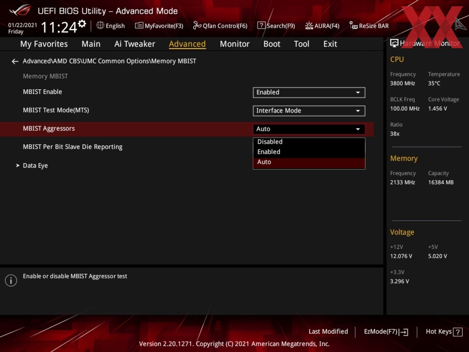This screenshot has height=352, width=469.
Task: Open AURA(F4) lighting icon
Action: 309,26
